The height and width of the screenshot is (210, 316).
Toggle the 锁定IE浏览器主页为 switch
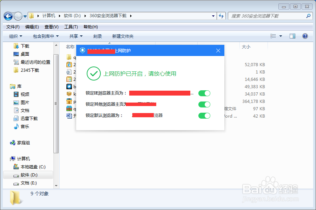pyautogui.click(x=204, y=93)
